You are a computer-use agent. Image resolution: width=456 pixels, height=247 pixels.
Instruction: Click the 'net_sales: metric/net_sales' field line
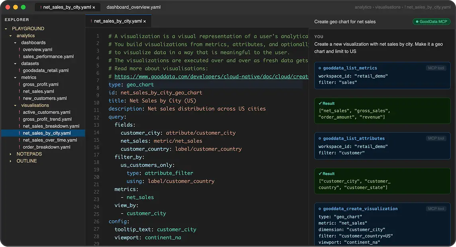point(161,141)
